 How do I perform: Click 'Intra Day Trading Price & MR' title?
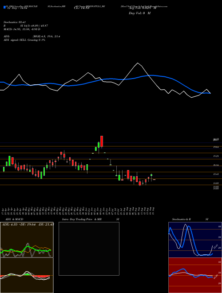82,219
